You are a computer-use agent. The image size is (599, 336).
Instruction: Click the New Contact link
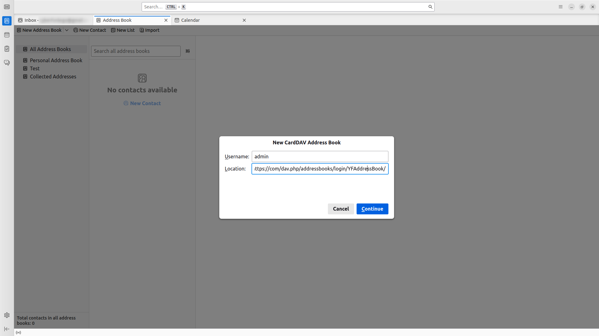click(142, 103)
